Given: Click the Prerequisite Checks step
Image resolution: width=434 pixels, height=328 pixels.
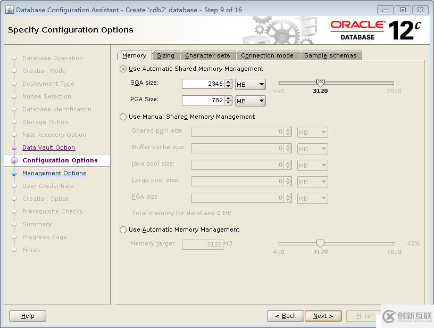Looking at the screenshot, I should click(53, 211).
